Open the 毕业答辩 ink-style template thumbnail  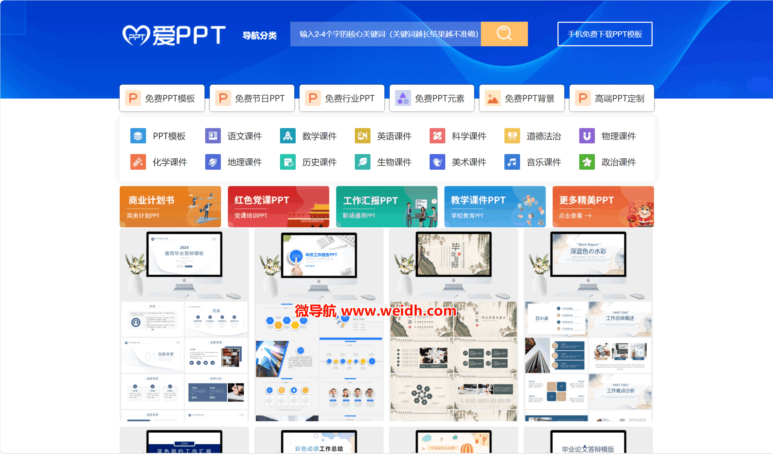click(x=453, y=325)
